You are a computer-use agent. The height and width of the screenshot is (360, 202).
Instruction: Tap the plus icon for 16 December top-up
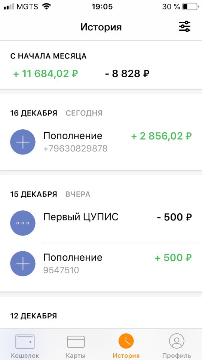(23, 142)
